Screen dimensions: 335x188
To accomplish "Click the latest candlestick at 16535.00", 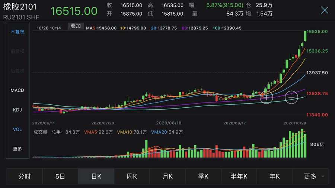I will [305, 36].
